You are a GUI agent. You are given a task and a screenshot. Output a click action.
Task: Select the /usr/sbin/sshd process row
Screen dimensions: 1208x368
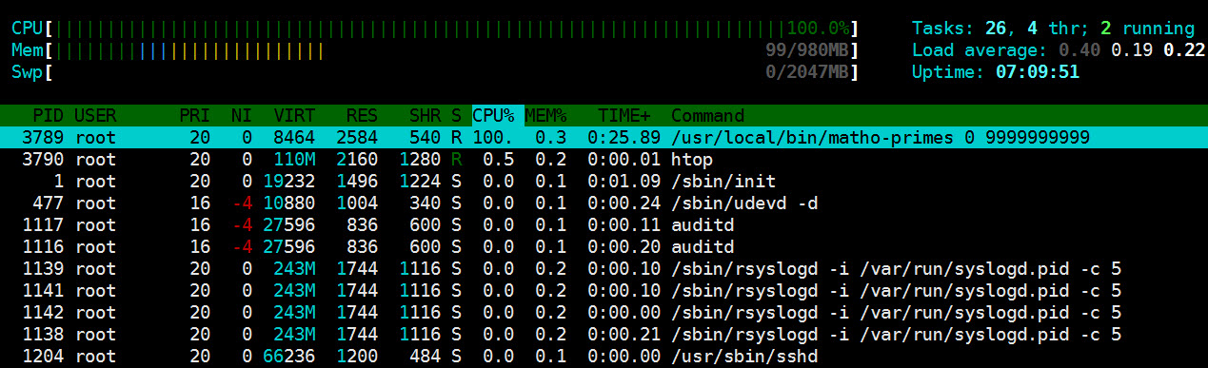click(604, 356)
